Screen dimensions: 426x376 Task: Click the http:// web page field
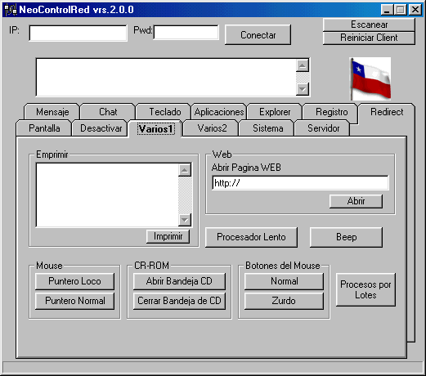(300, 183)
